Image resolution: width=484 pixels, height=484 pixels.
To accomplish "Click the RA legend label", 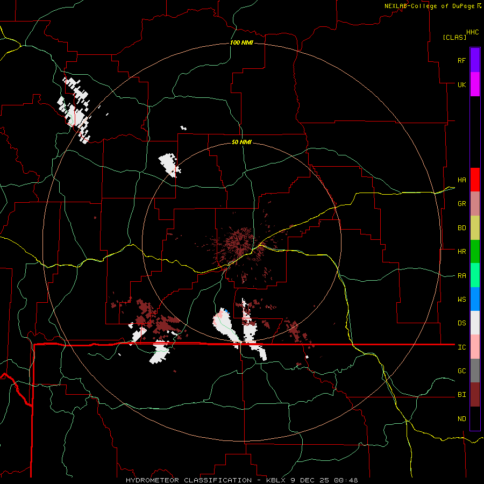I will (x=461, y=276).
